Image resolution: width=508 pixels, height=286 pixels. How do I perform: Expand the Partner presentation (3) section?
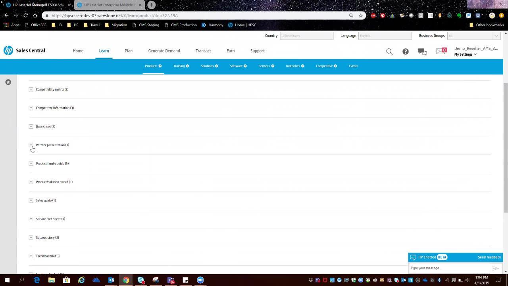tap(31, 145)
